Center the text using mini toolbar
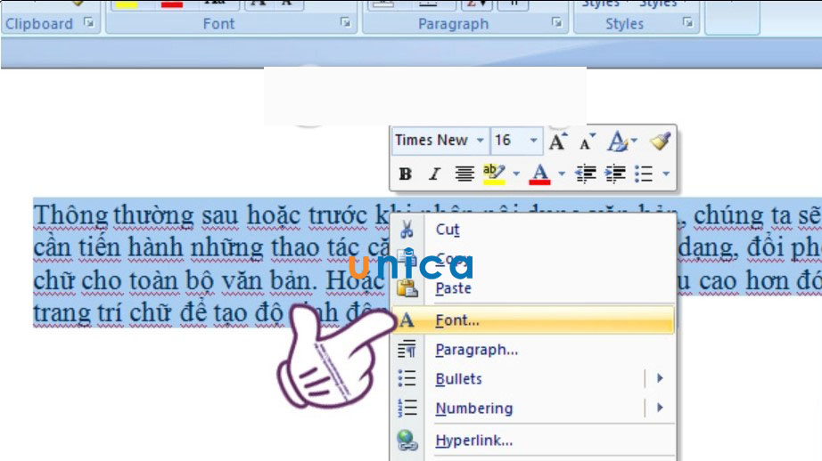 tap(464, 174)
